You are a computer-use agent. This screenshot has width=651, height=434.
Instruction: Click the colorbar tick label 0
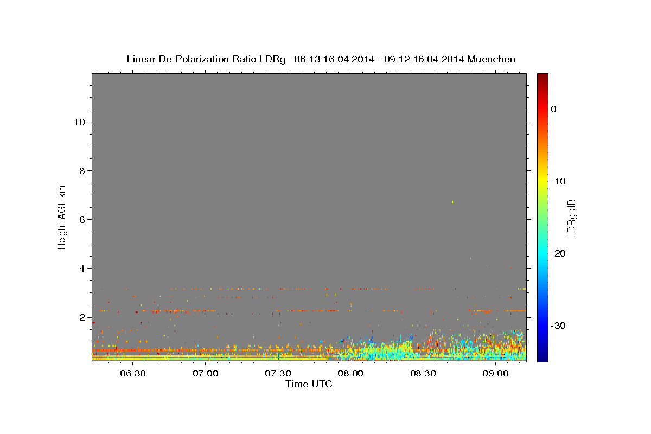point(554,109)
